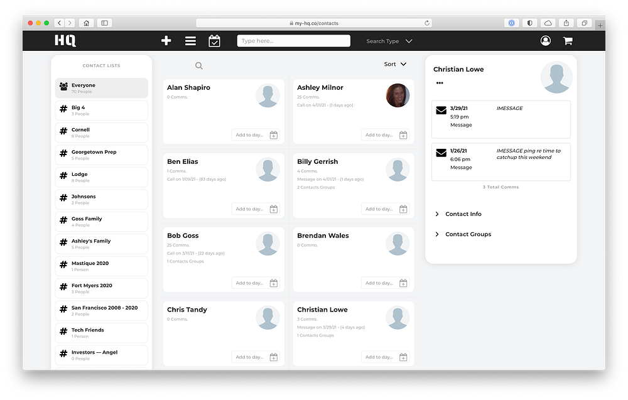Click the plus icon in the top toolbar
Viewport: 628px width, 400px height.
click(x=166, y=40)
